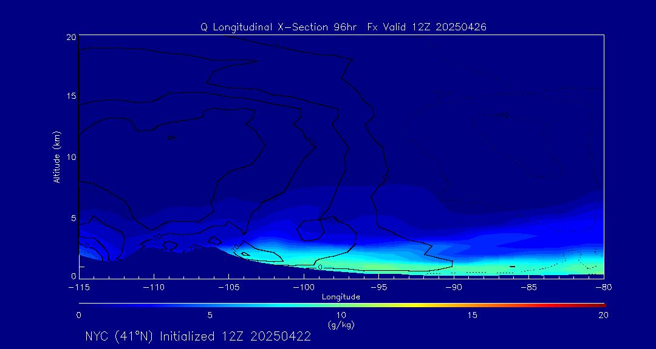
Task: Click the color scale label '0'
Action: click(x=78, y=315)
